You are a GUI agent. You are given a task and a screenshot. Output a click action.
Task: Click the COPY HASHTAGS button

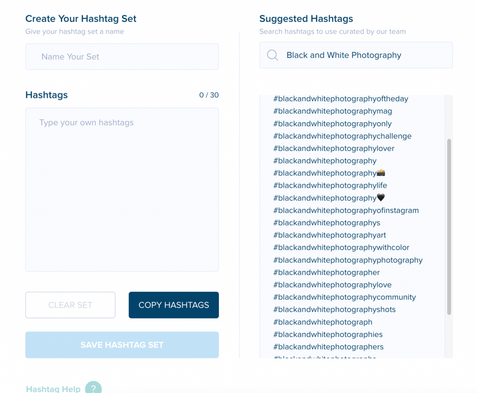pyautogui.click(x=174, y=305)
